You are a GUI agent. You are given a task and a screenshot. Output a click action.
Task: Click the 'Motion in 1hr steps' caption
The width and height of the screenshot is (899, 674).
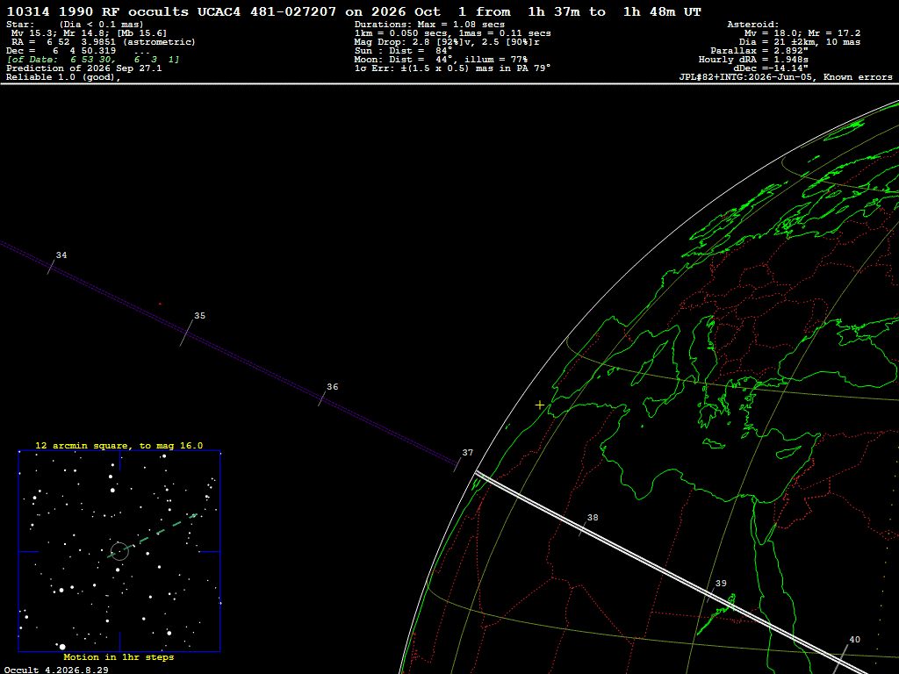[119, 656]
